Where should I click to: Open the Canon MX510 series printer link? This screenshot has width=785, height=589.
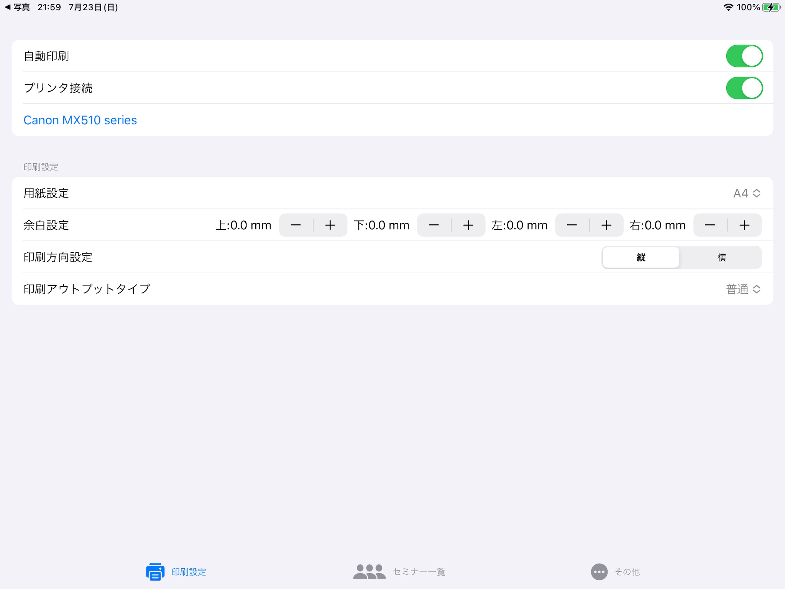point(80,120)
